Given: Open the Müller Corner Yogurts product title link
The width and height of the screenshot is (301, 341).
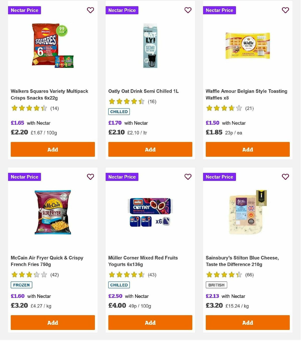Looking at the screenshot, I should pyautogui.click(x=143, y=261).
